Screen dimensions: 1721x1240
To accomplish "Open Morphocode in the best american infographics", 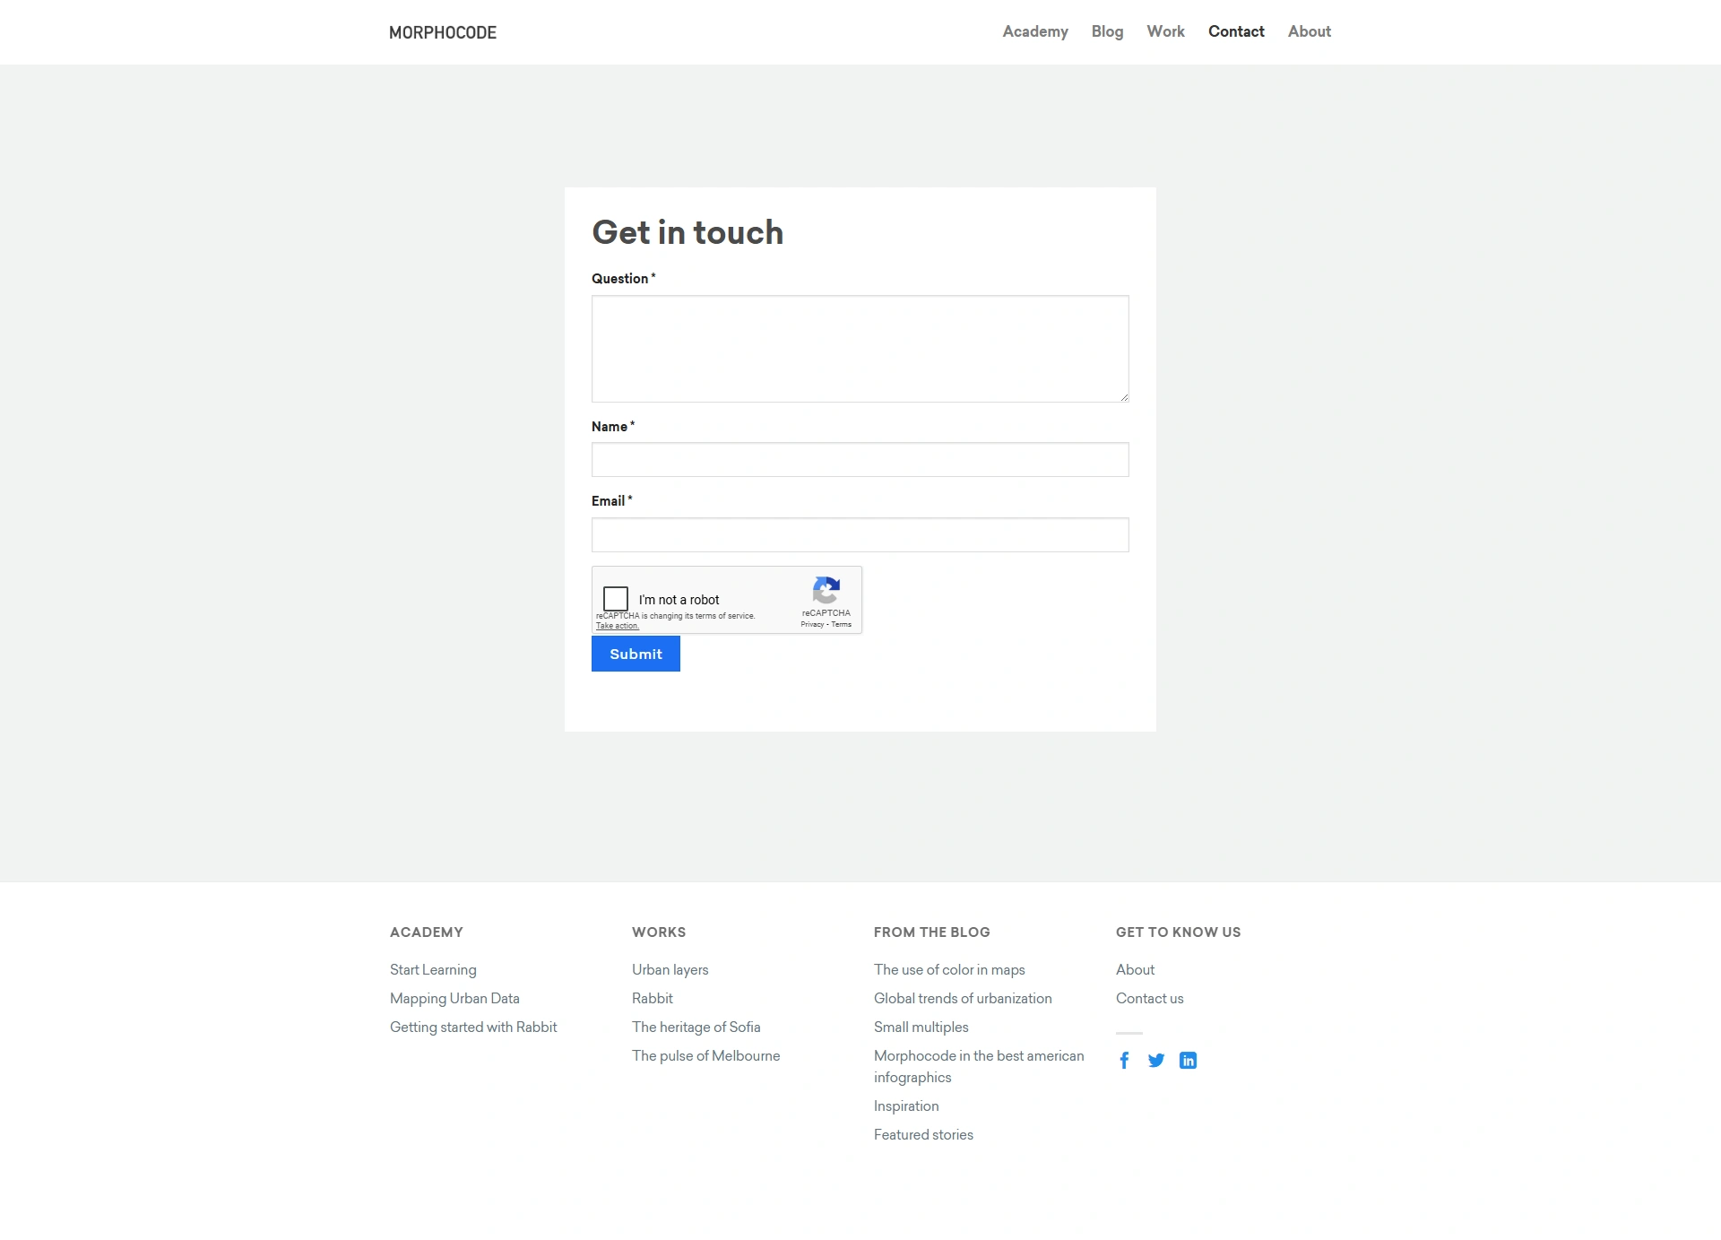I will (979, 1066).
